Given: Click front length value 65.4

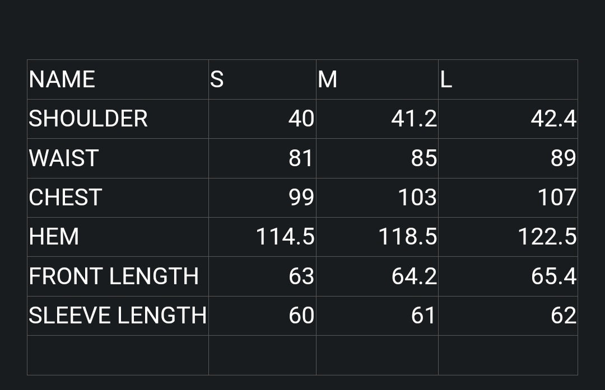Looking at the screenshot, I should point(508,276).
